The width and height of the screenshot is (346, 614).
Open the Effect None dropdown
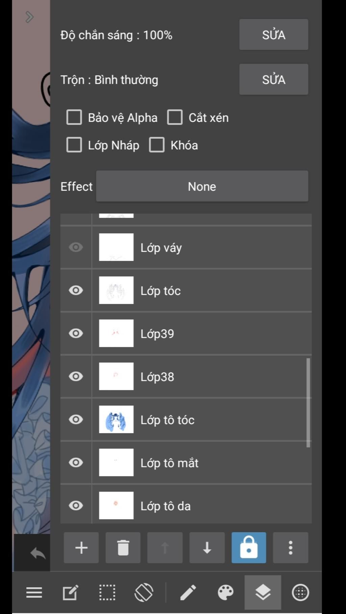202,186
